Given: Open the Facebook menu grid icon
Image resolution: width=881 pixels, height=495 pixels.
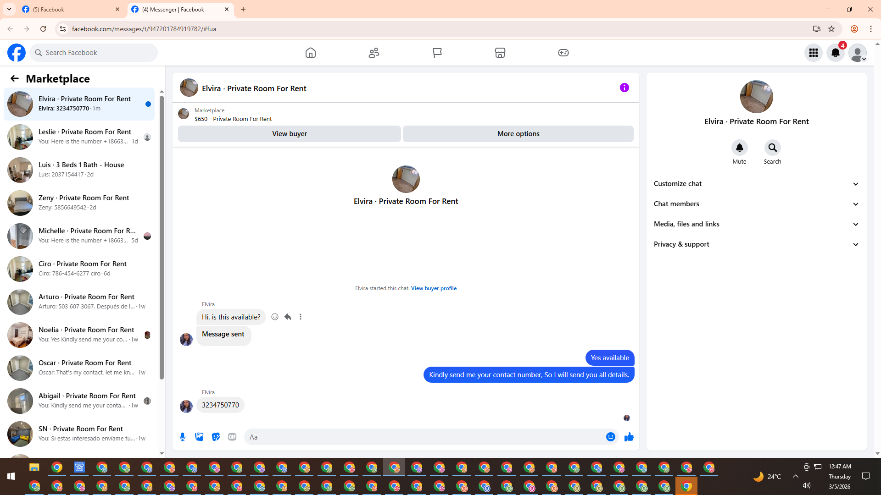Looking at the screenshot, I should 814,53.
